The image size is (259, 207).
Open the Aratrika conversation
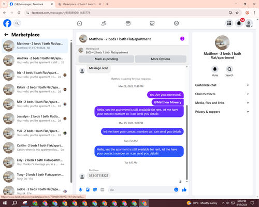[35, 61]
